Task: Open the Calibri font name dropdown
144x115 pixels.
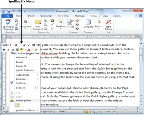Action: pos(13,45)
